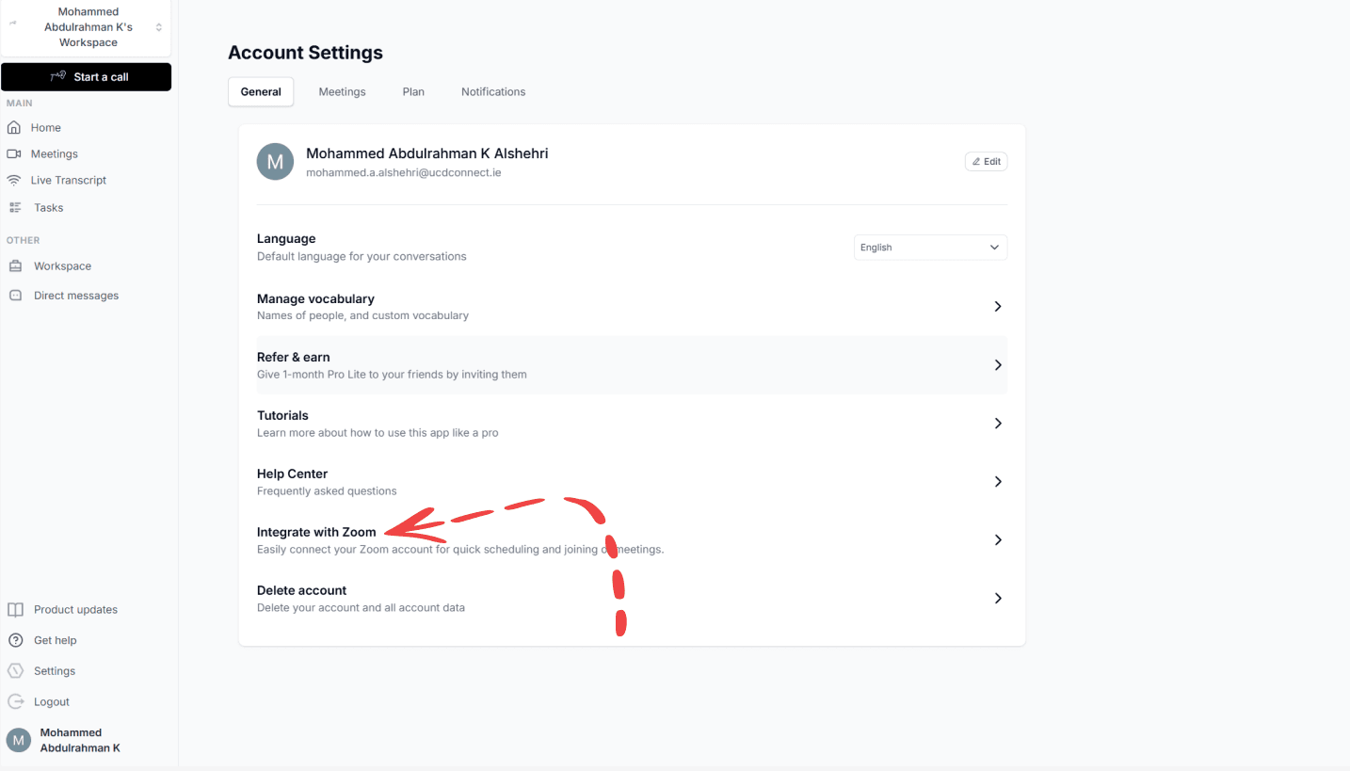This screenshot has height=771, width=1350.
Task: Switch to the Notifications tab
Action: point(492,92)
